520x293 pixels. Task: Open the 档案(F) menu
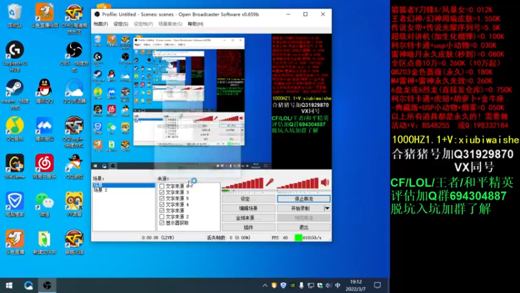click(101, 24)
